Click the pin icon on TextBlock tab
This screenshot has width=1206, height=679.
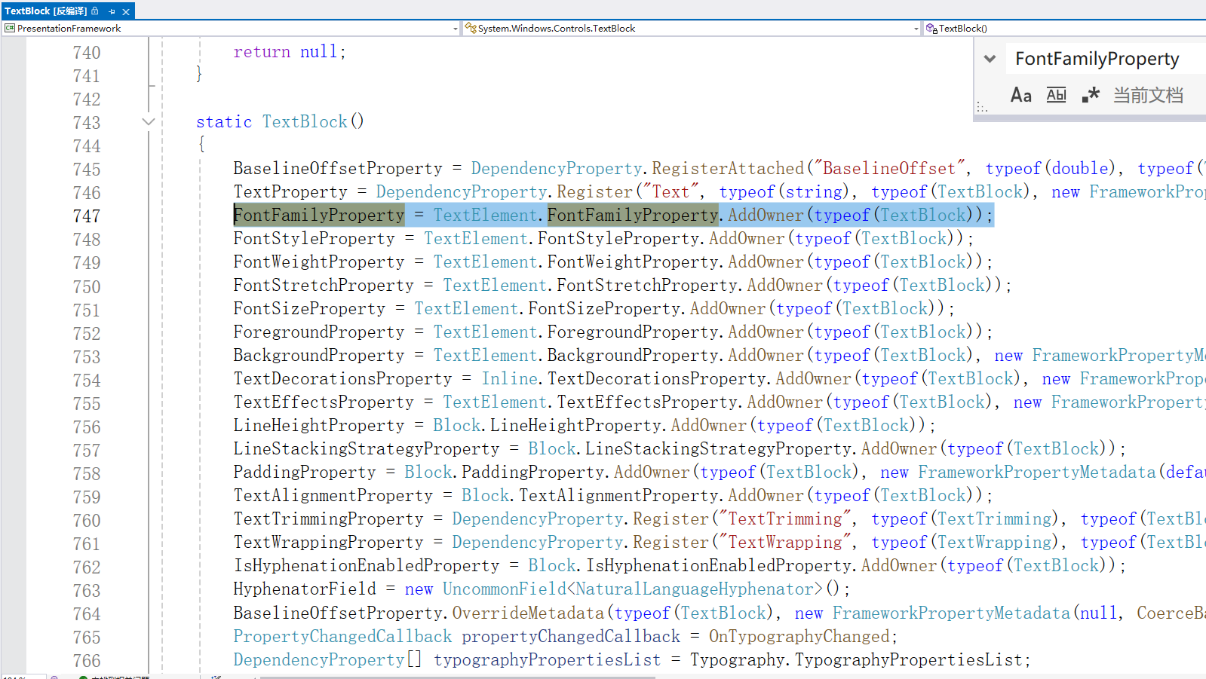tap(112, 11)
